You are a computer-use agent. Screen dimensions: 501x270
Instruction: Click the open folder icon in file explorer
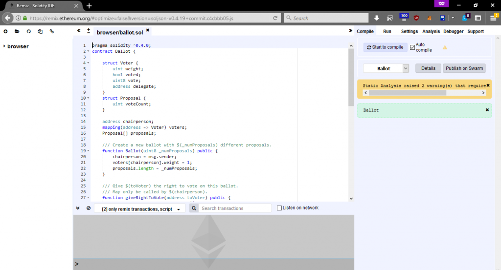[x=17, y=31]
